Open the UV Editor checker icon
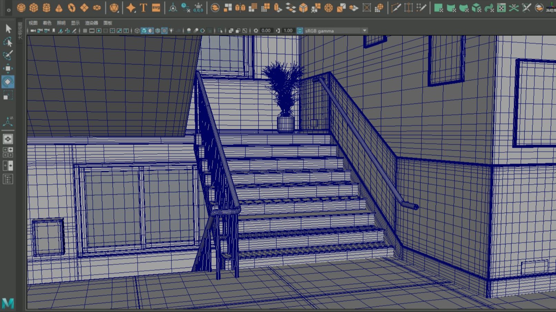The image size is (556, 312). pyautogui.click(x=502, y=8)
